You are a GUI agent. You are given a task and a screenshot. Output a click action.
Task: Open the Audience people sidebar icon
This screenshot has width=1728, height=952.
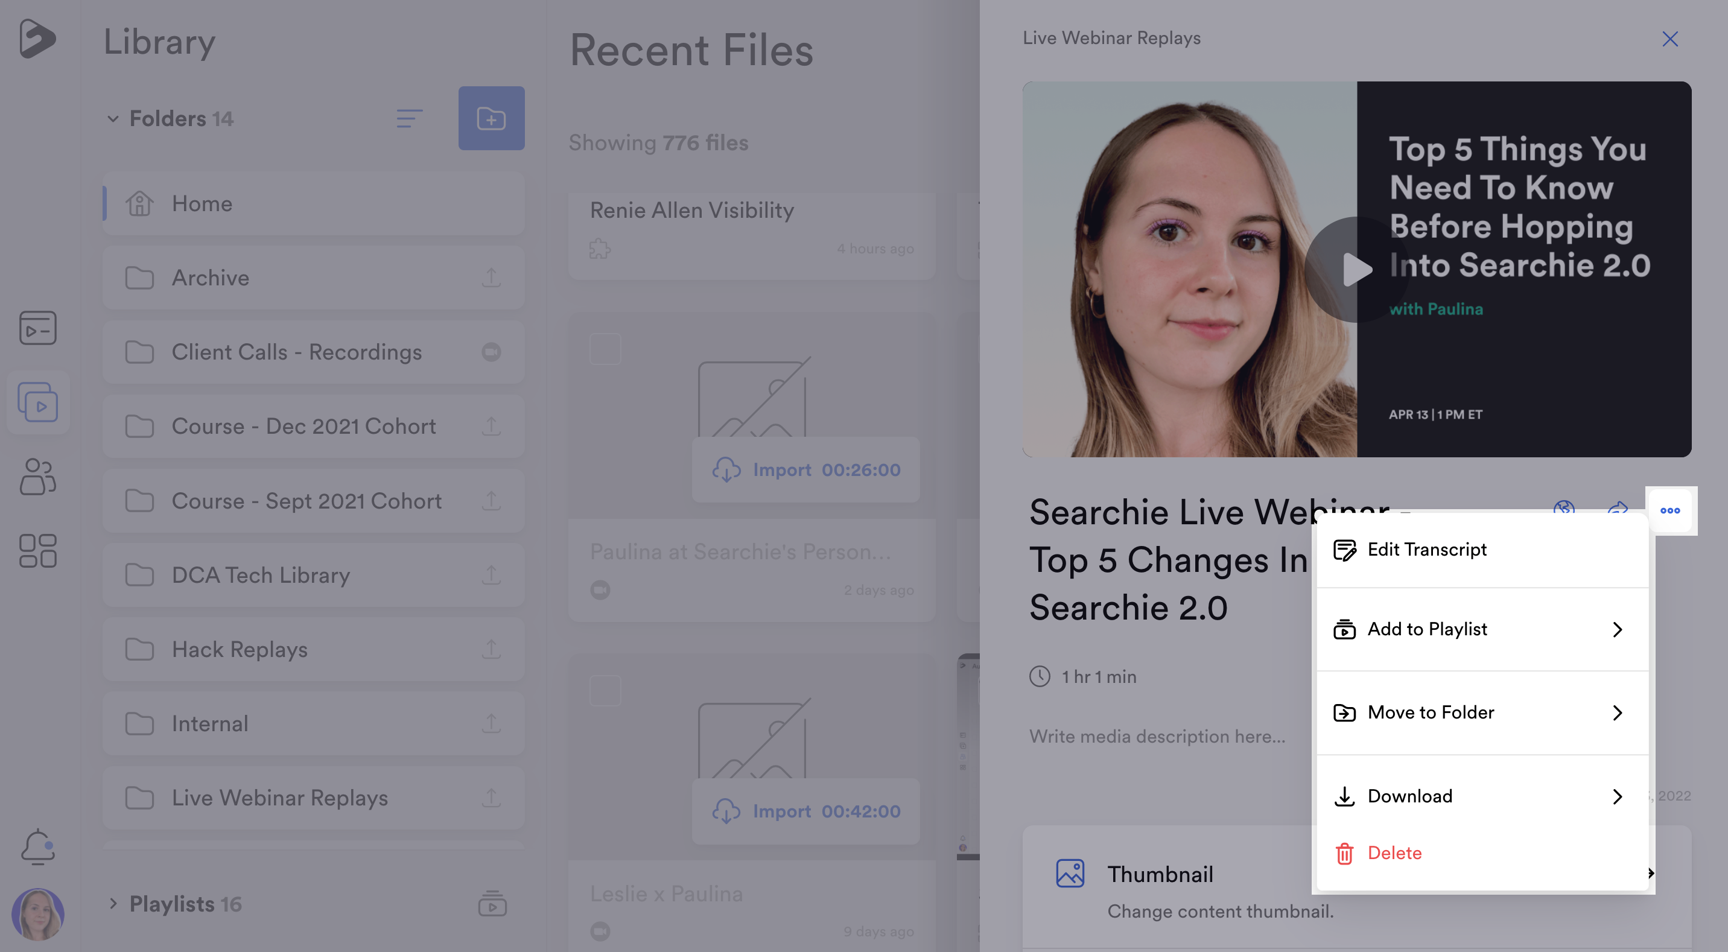(x=37, y=477)
